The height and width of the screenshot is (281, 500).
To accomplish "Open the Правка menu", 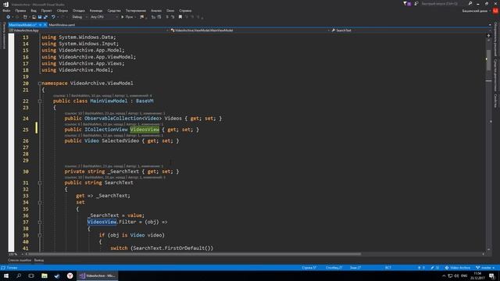I will [20, 10].
